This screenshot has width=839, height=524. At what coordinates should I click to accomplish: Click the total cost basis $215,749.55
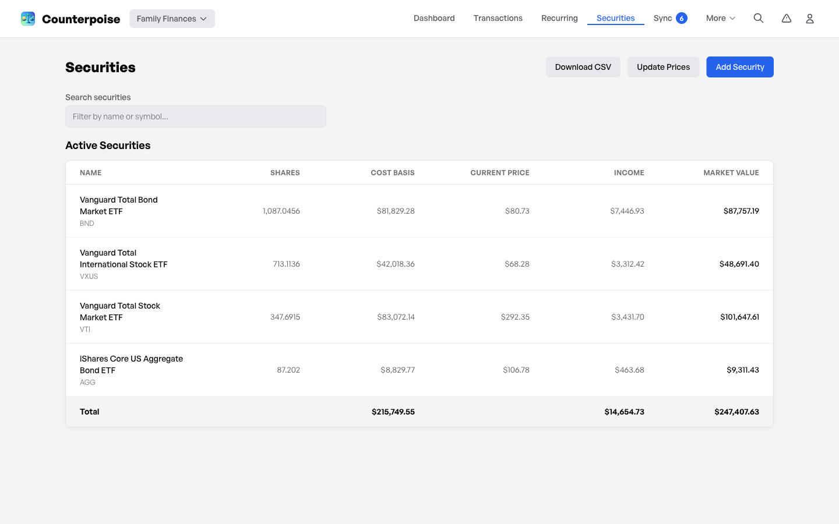(x=393, y=412)
